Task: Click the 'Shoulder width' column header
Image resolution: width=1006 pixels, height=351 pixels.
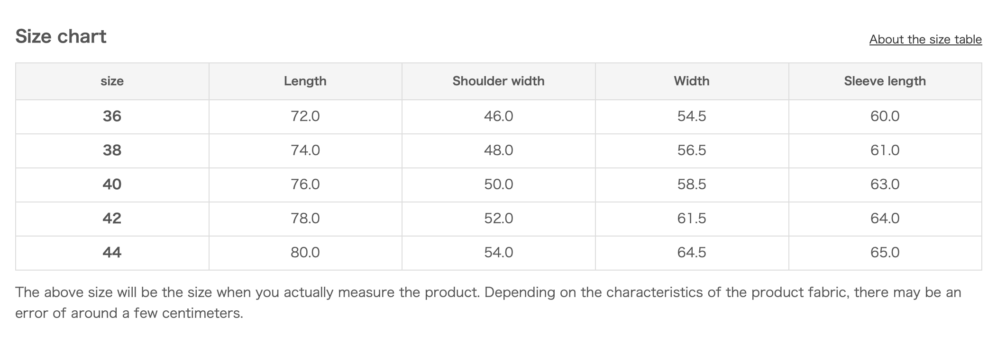Action: click(x=498, y=81)
